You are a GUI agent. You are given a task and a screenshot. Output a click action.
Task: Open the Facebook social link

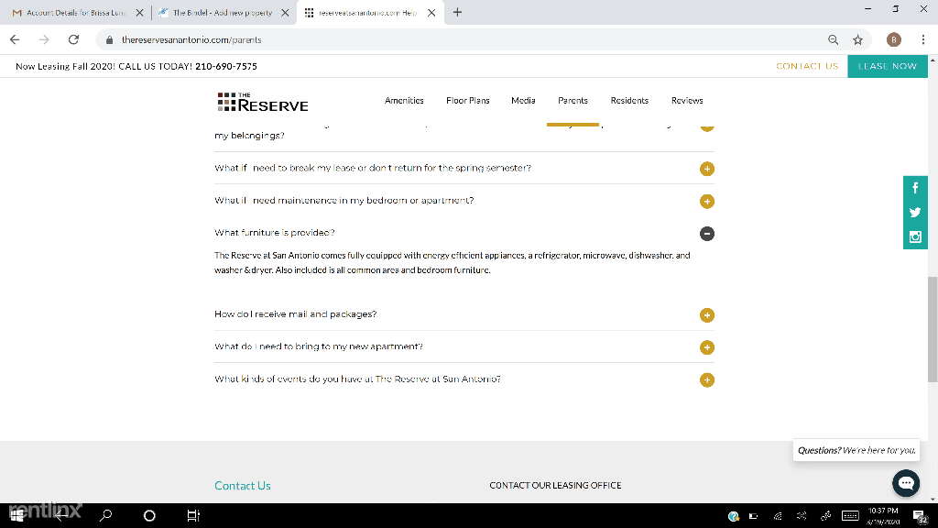[x=915, y=188]
